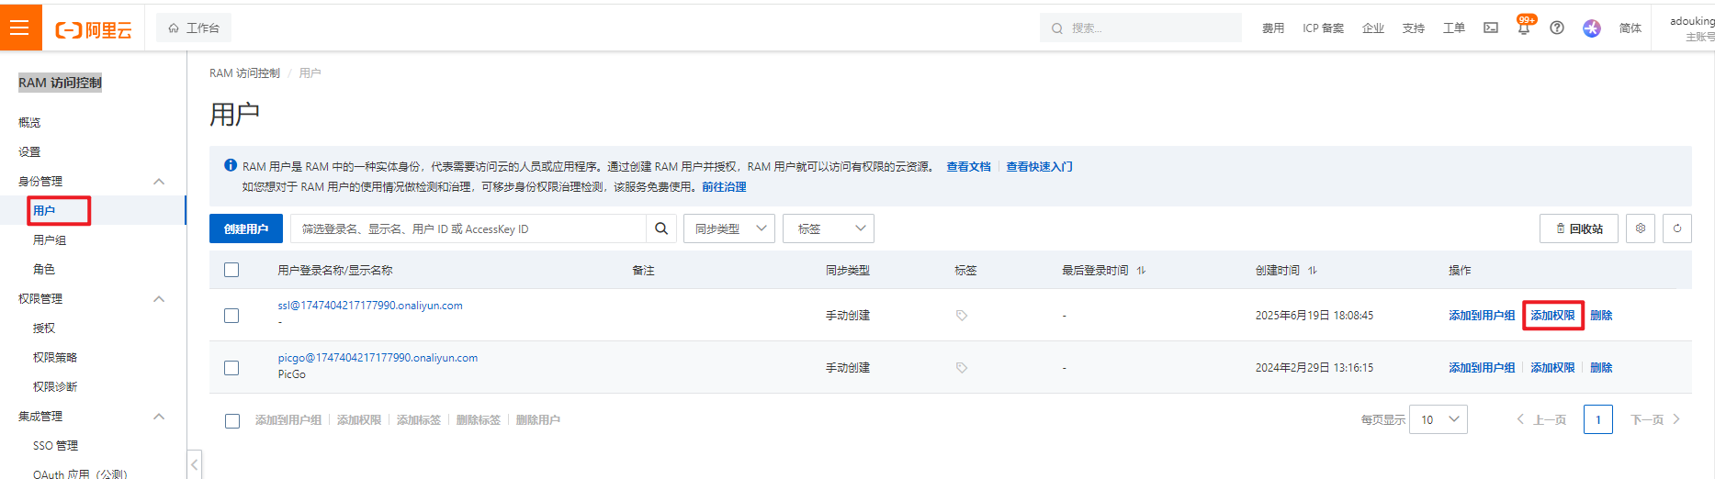Select the picgo user row checkbox
1715x479 pixels.
pyautogui.click(x=231, y=368)
